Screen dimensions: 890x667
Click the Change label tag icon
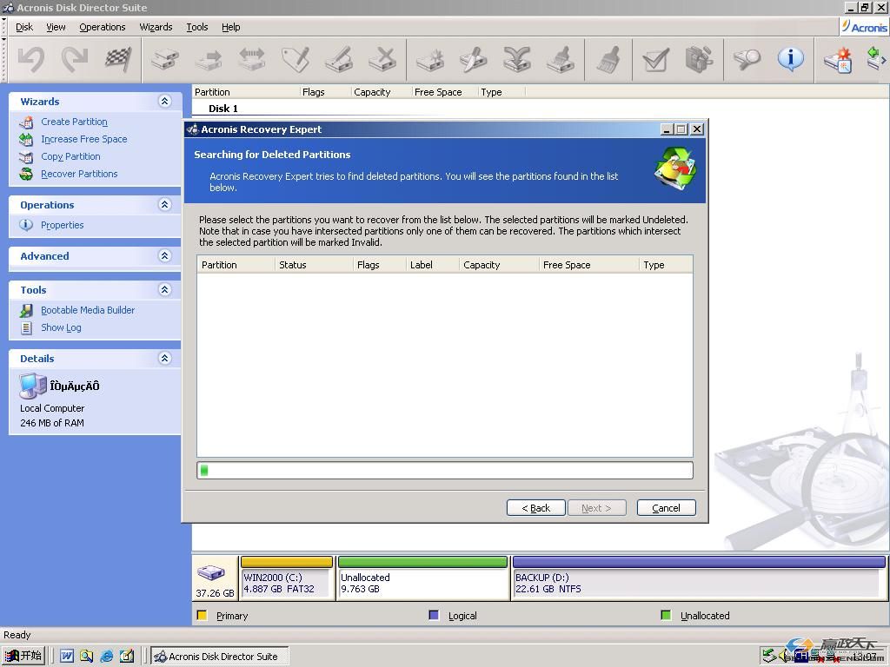tap(296, 60)
